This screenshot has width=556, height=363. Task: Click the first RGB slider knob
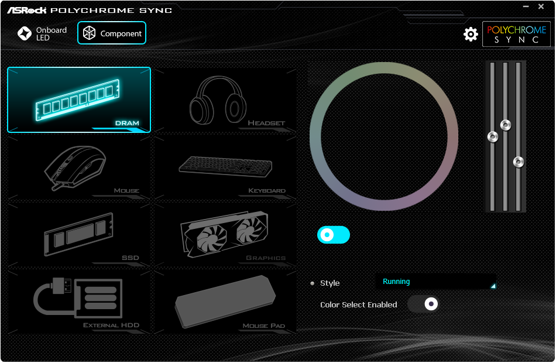[x=493, y=136]
